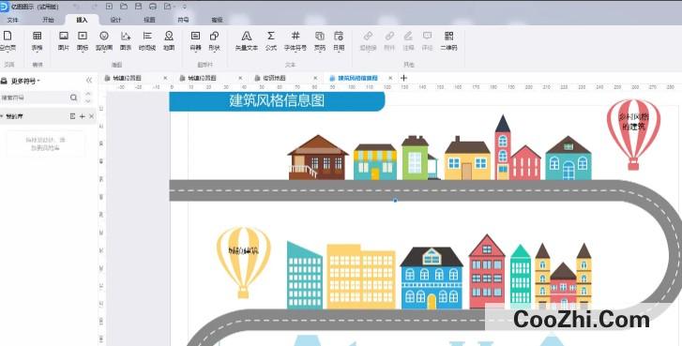682x346 pixels.
Task: Insert a chart (图表)
Action: pos(126,40)
